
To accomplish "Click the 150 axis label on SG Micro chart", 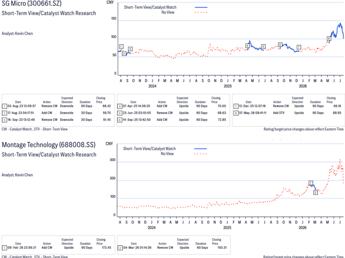I will (x=114, y=19).
